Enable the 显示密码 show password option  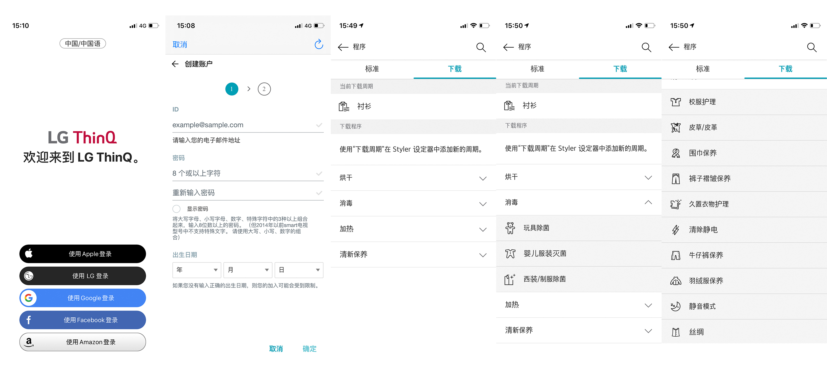[177, 209]
